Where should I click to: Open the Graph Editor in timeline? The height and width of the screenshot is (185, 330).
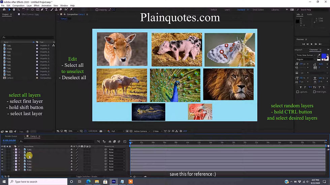125,142
